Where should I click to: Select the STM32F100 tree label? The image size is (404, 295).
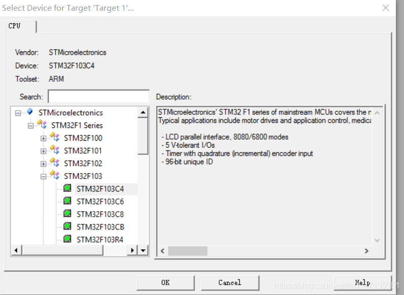(x=83, y=138)
